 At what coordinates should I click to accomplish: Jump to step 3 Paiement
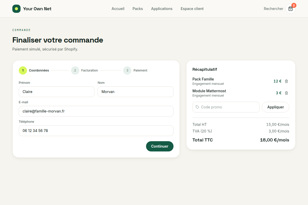[135, 70]
